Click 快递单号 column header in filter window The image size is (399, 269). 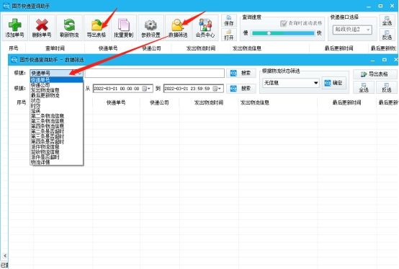116,102
